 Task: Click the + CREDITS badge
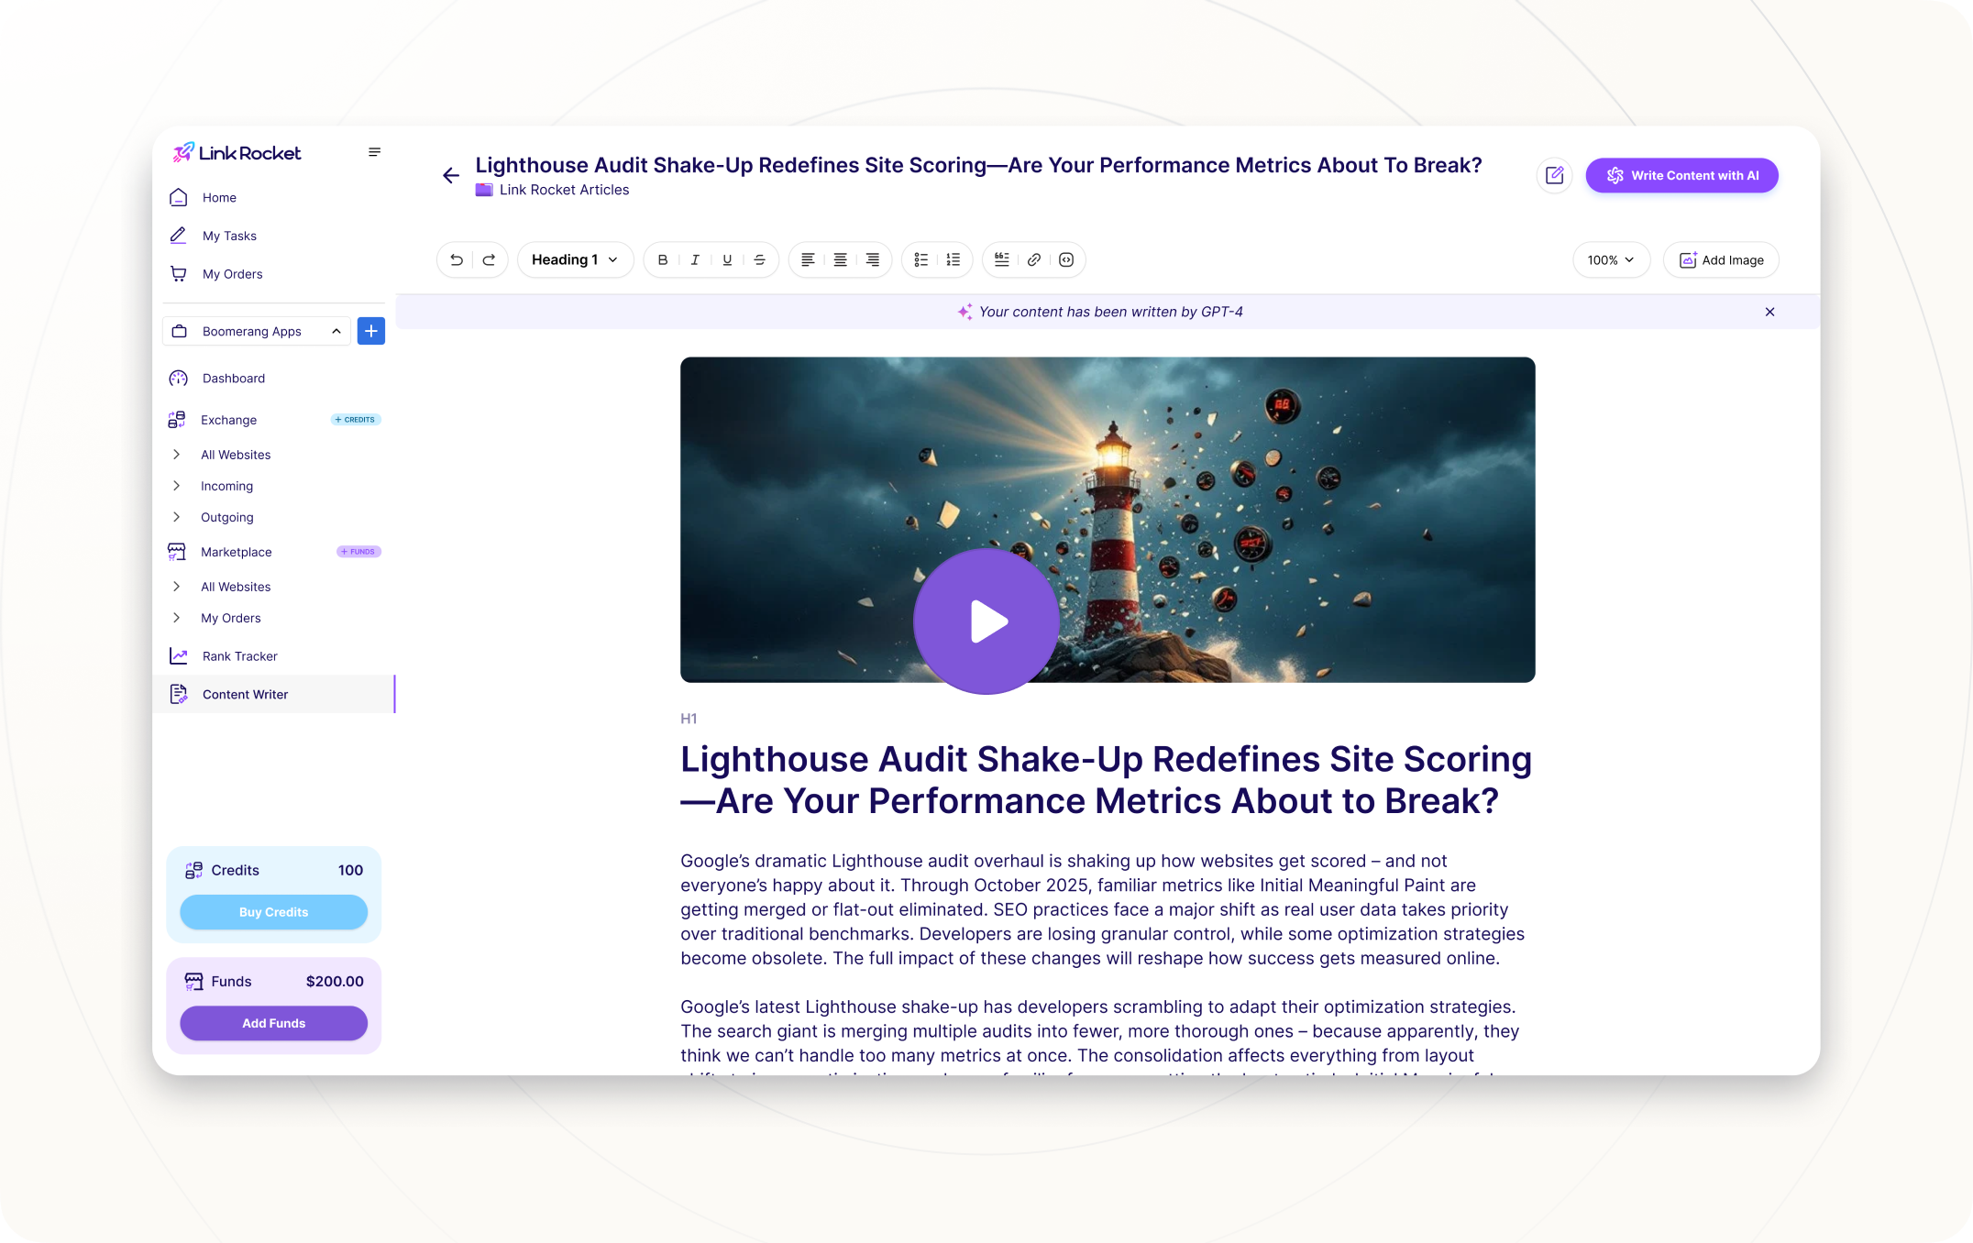pyautogui.click(x=356, y=420)
